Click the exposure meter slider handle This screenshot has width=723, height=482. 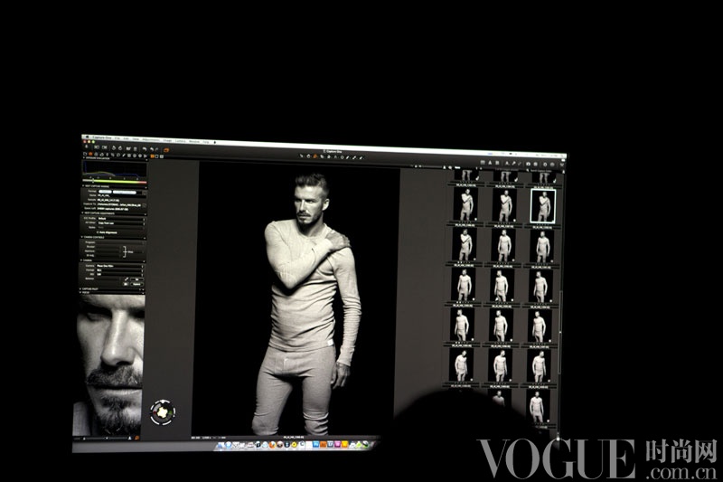[x=93, y=182]
